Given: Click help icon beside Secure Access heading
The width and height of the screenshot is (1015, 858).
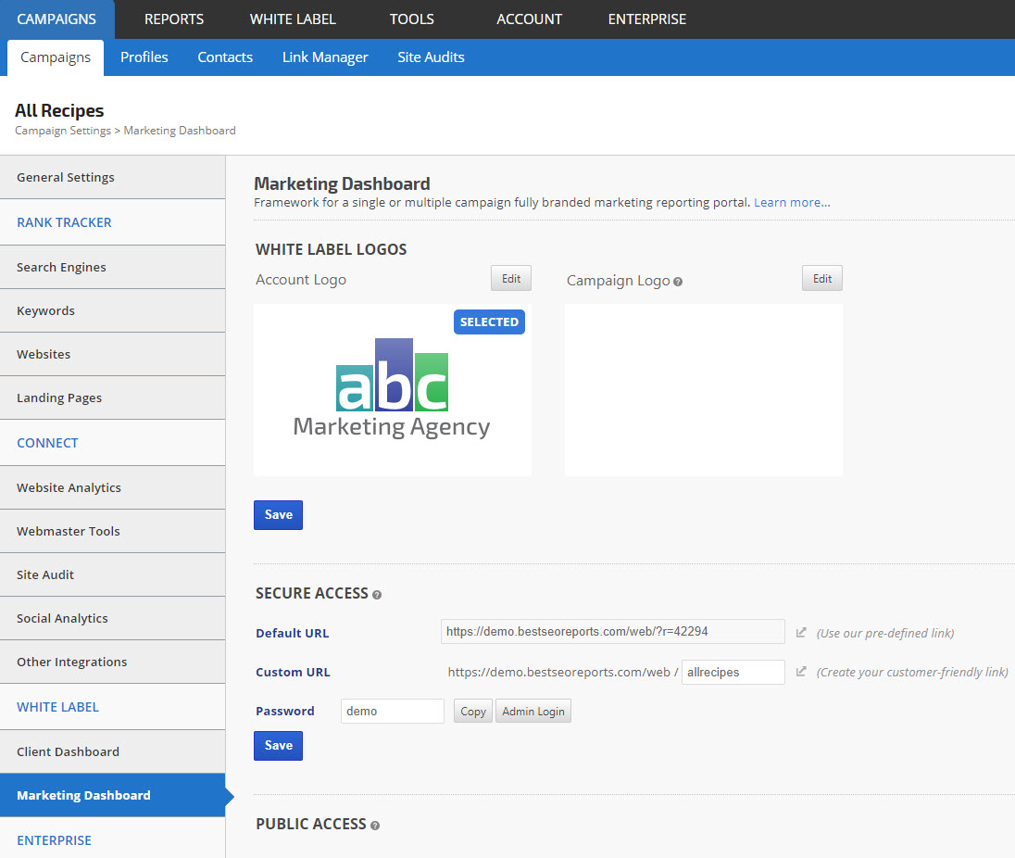Looking at the screenshot, I should tap(377, 595).
